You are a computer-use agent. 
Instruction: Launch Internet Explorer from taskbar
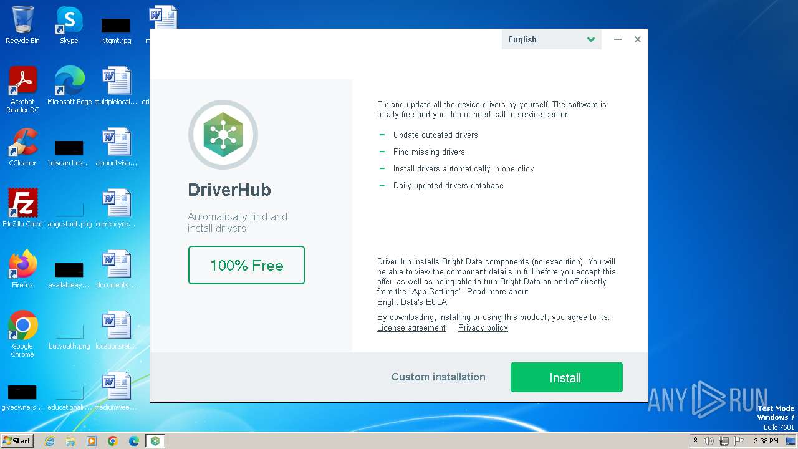tap(49, 441)
